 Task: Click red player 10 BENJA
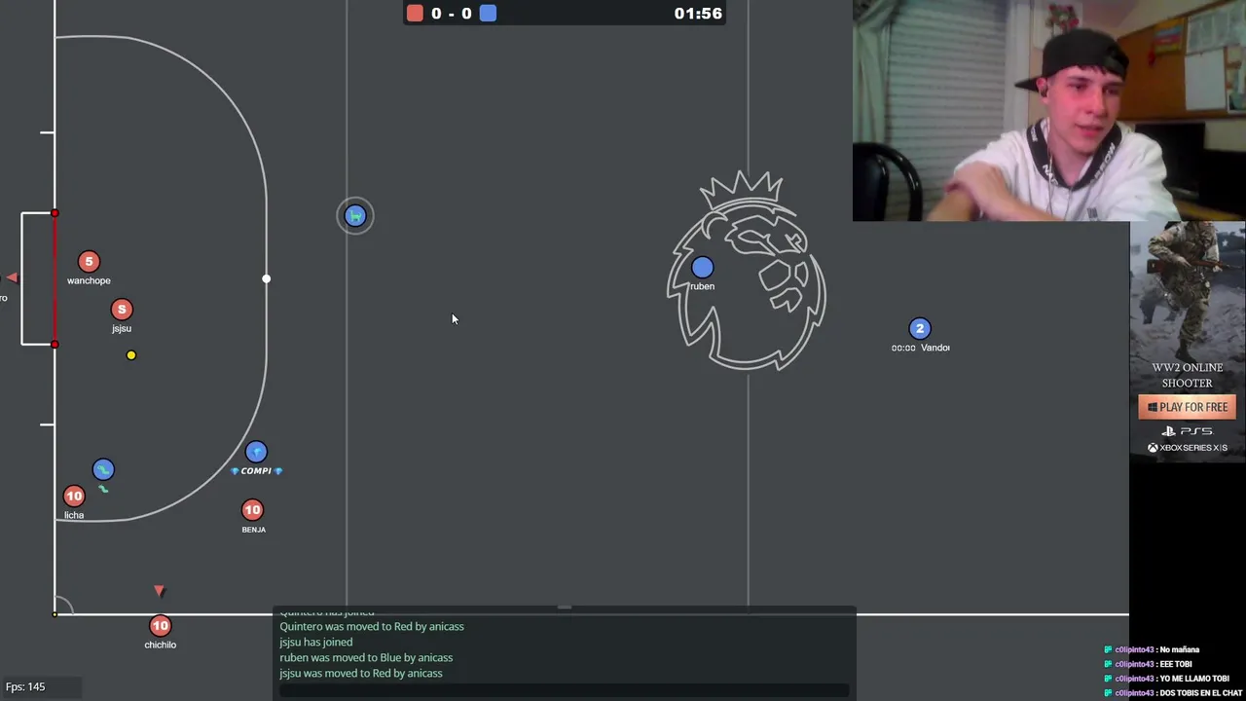click(x=252, y=510)
